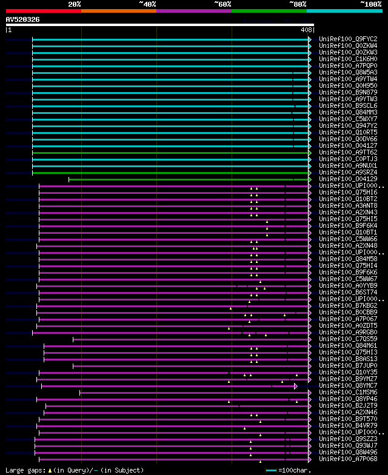
Task: Open the UniRef100_Q84M61 entry
Action: pyautogui.click(x=348, y=345)
